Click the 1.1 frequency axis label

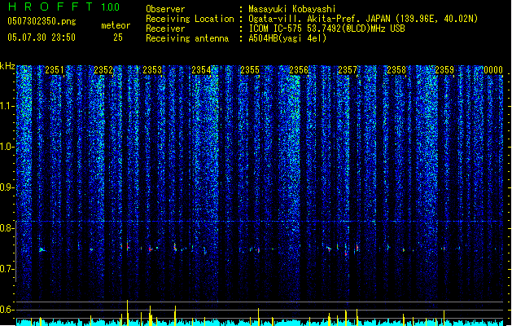(x=7, y=106)
